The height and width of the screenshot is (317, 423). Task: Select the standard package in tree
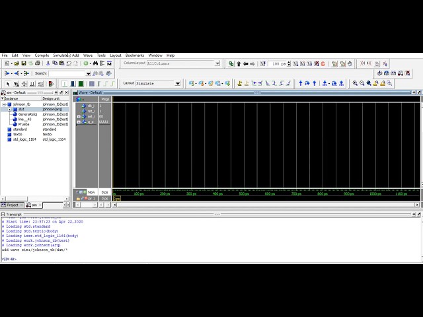coord(20,129)
